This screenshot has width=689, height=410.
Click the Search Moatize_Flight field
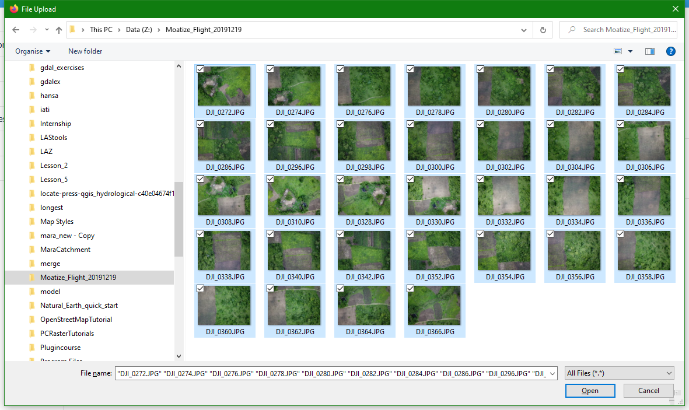point(618,30)
